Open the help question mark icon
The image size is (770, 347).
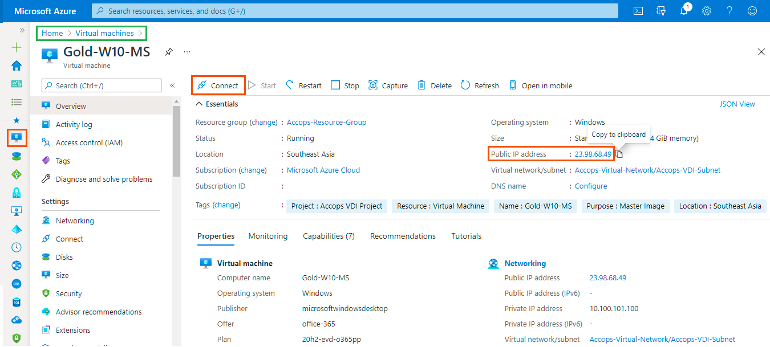coord(730,11)
